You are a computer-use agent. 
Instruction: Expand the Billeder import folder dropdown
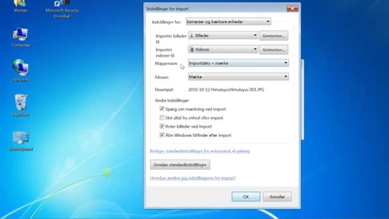pos(223,35)
